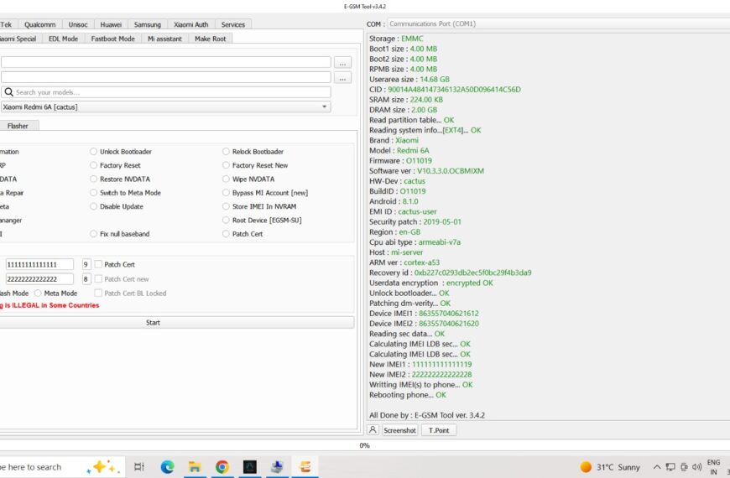
Task: Open the orange E-GSM Tool taskbar icon
Action: point(305,466)
